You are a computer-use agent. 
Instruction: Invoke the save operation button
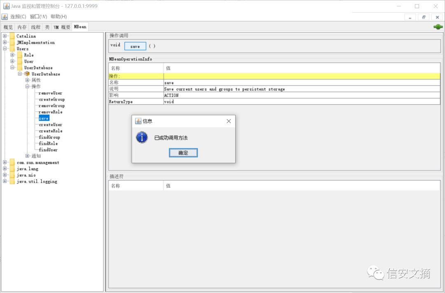click(x=135, y=46)
